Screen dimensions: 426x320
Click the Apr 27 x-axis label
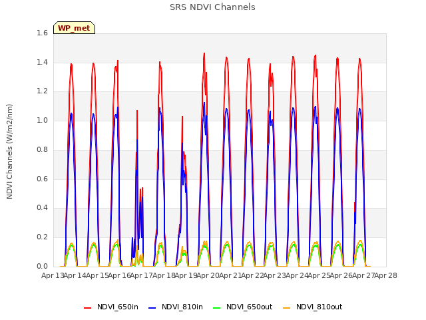point(363,276)
